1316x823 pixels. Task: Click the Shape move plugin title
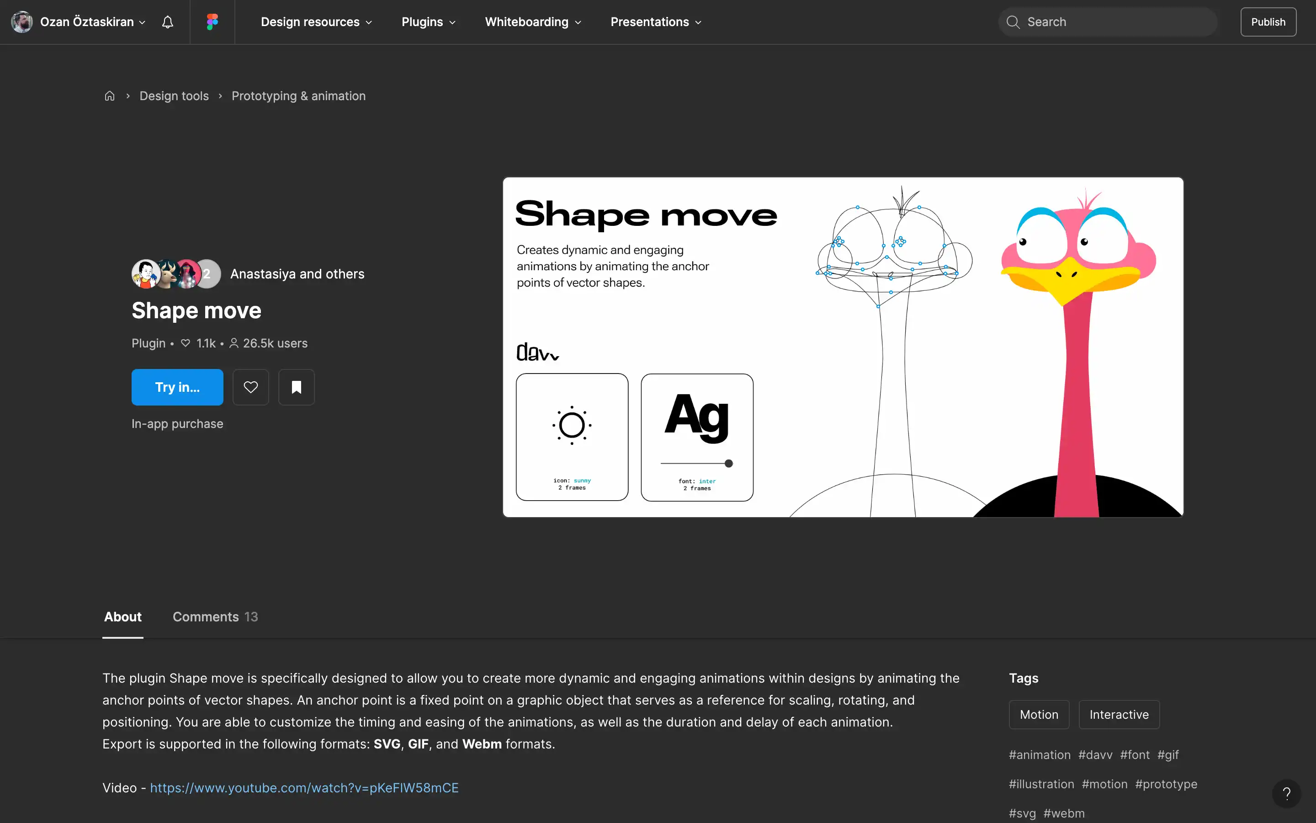click(x=196, y=310)
